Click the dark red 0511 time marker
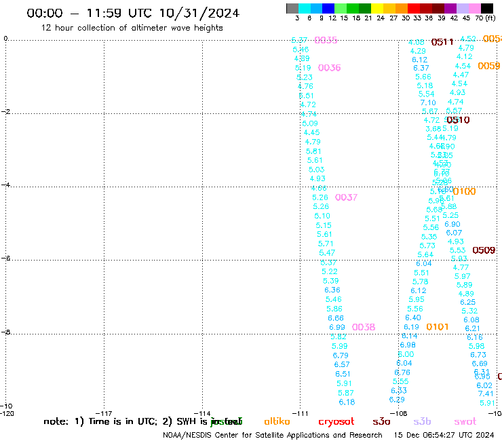The image size is (502, 441). (442, 42)
